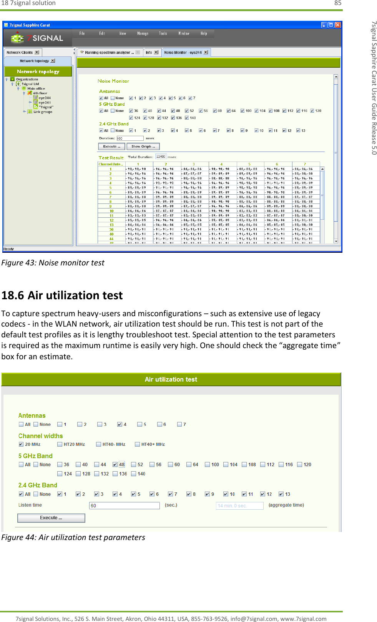Click the Total Duration value field
This screenshot has width=377, height=622.
pyautogui.click(x=161, y=157)
